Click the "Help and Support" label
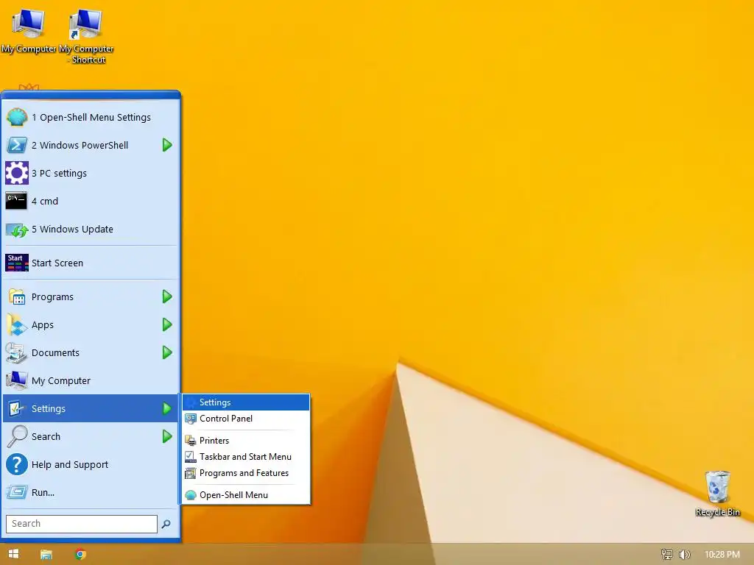Screen dimensions: 754x565 pyautogui.click(x=70, y=465)
